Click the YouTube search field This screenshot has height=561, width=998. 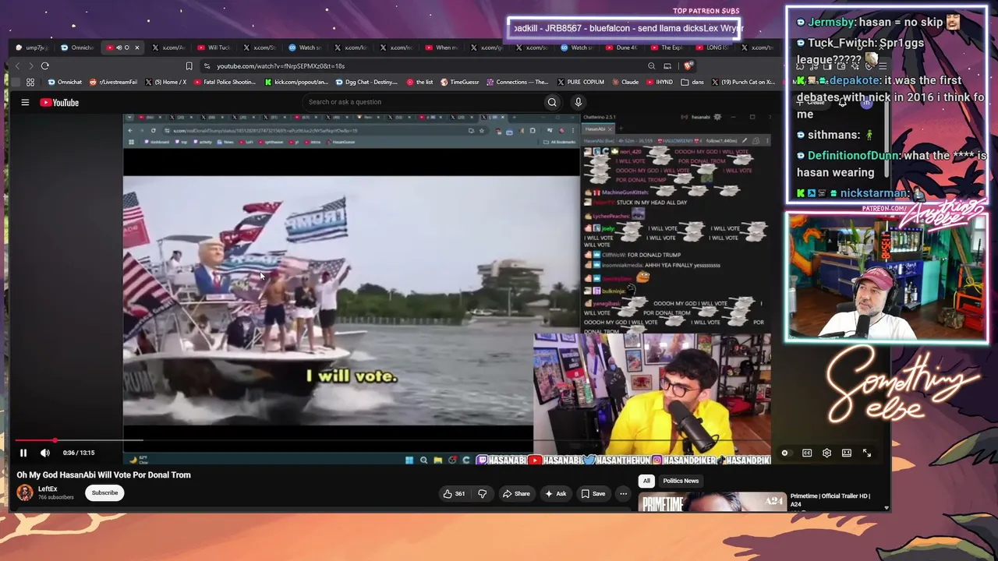click(421, 102)
